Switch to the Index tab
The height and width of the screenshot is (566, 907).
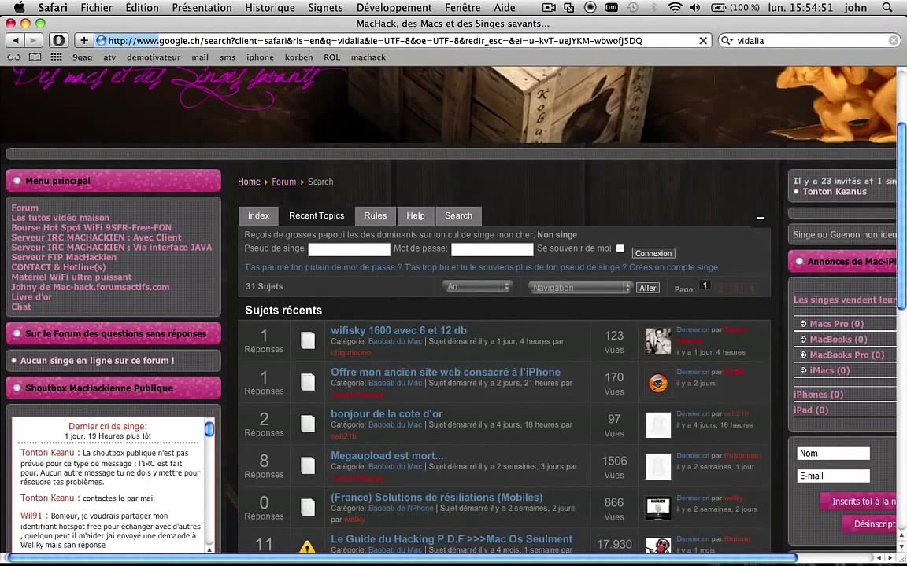coord(258,215)
